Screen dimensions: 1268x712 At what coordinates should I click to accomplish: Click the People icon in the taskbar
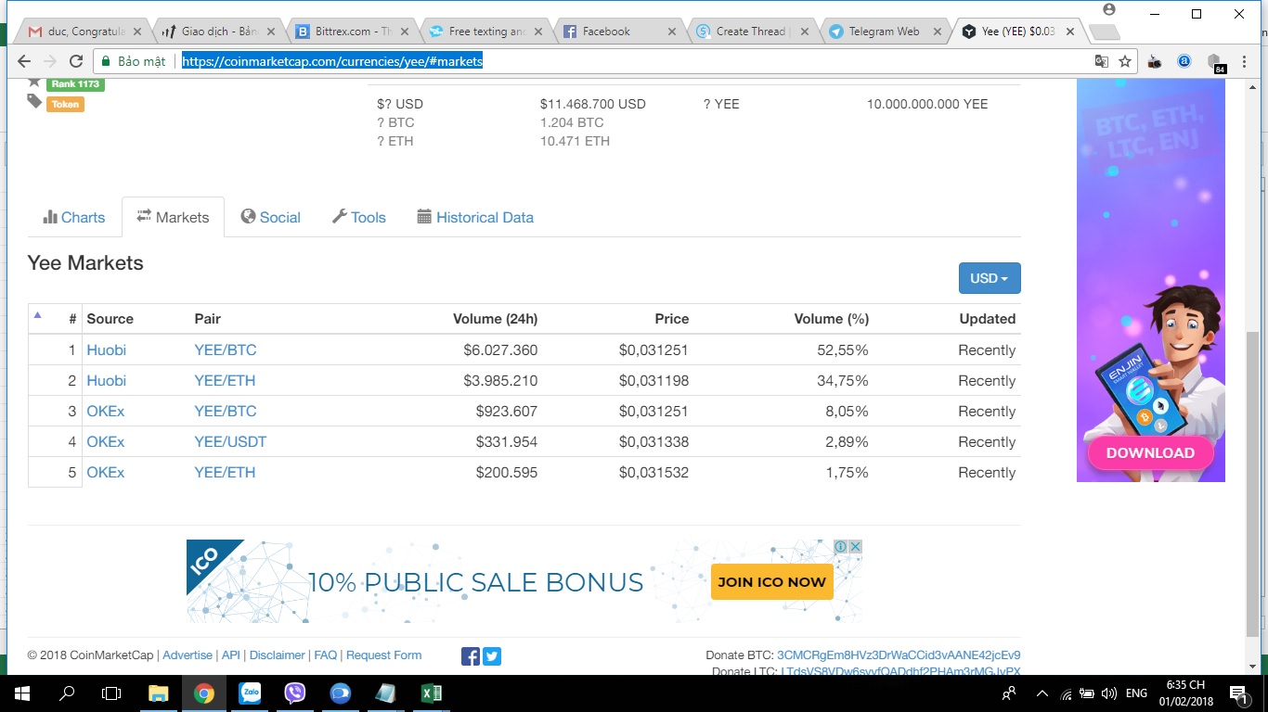click(1009, 693)
